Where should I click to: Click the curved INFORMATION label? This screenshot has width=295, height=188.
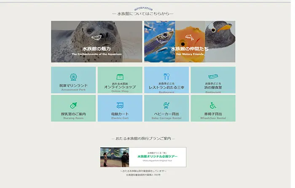click(143, 9)
